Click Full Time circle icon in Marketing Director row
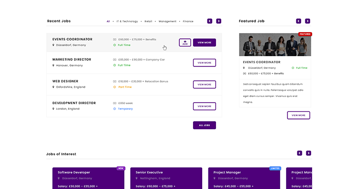This screenshot has height=189, width=358. (x=114, y=65)
